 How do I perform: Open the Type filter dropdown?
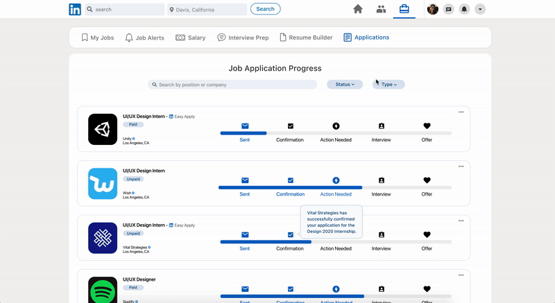(388, 85)
